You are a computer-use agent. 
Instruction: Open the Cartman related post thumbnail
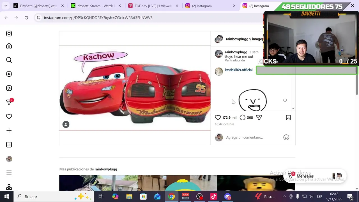click(177, 183)
